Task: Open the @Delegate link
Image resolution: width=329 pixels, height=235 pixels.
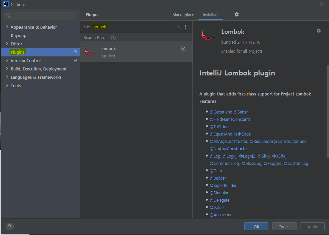Action: 219,200
